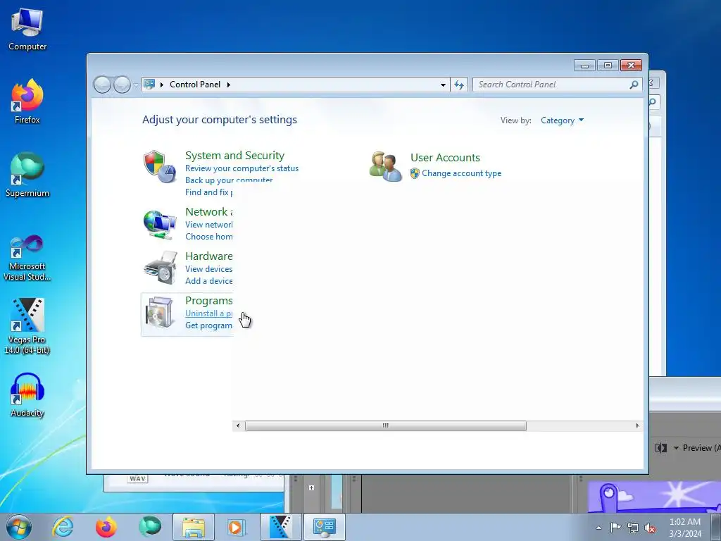This screenshot has height=541, width=721.
Task: Click the Add a device link
Action: pos(208,281)
